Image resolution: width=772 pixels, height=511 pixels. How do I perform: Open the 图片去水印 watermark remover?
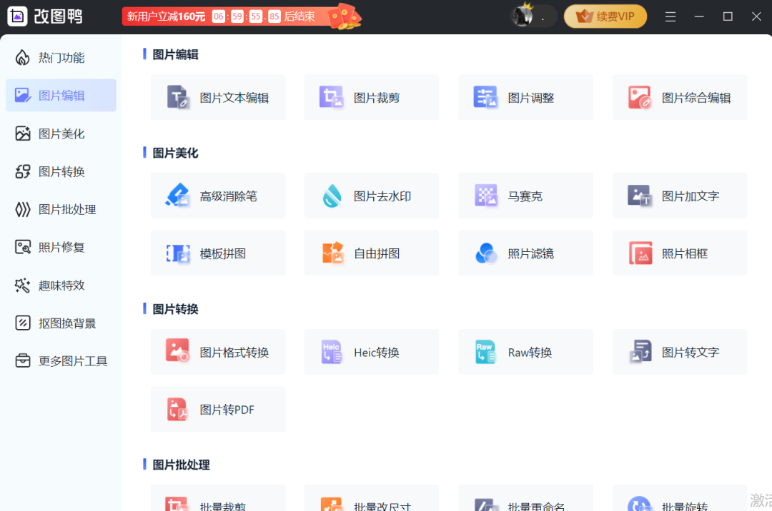371,196
